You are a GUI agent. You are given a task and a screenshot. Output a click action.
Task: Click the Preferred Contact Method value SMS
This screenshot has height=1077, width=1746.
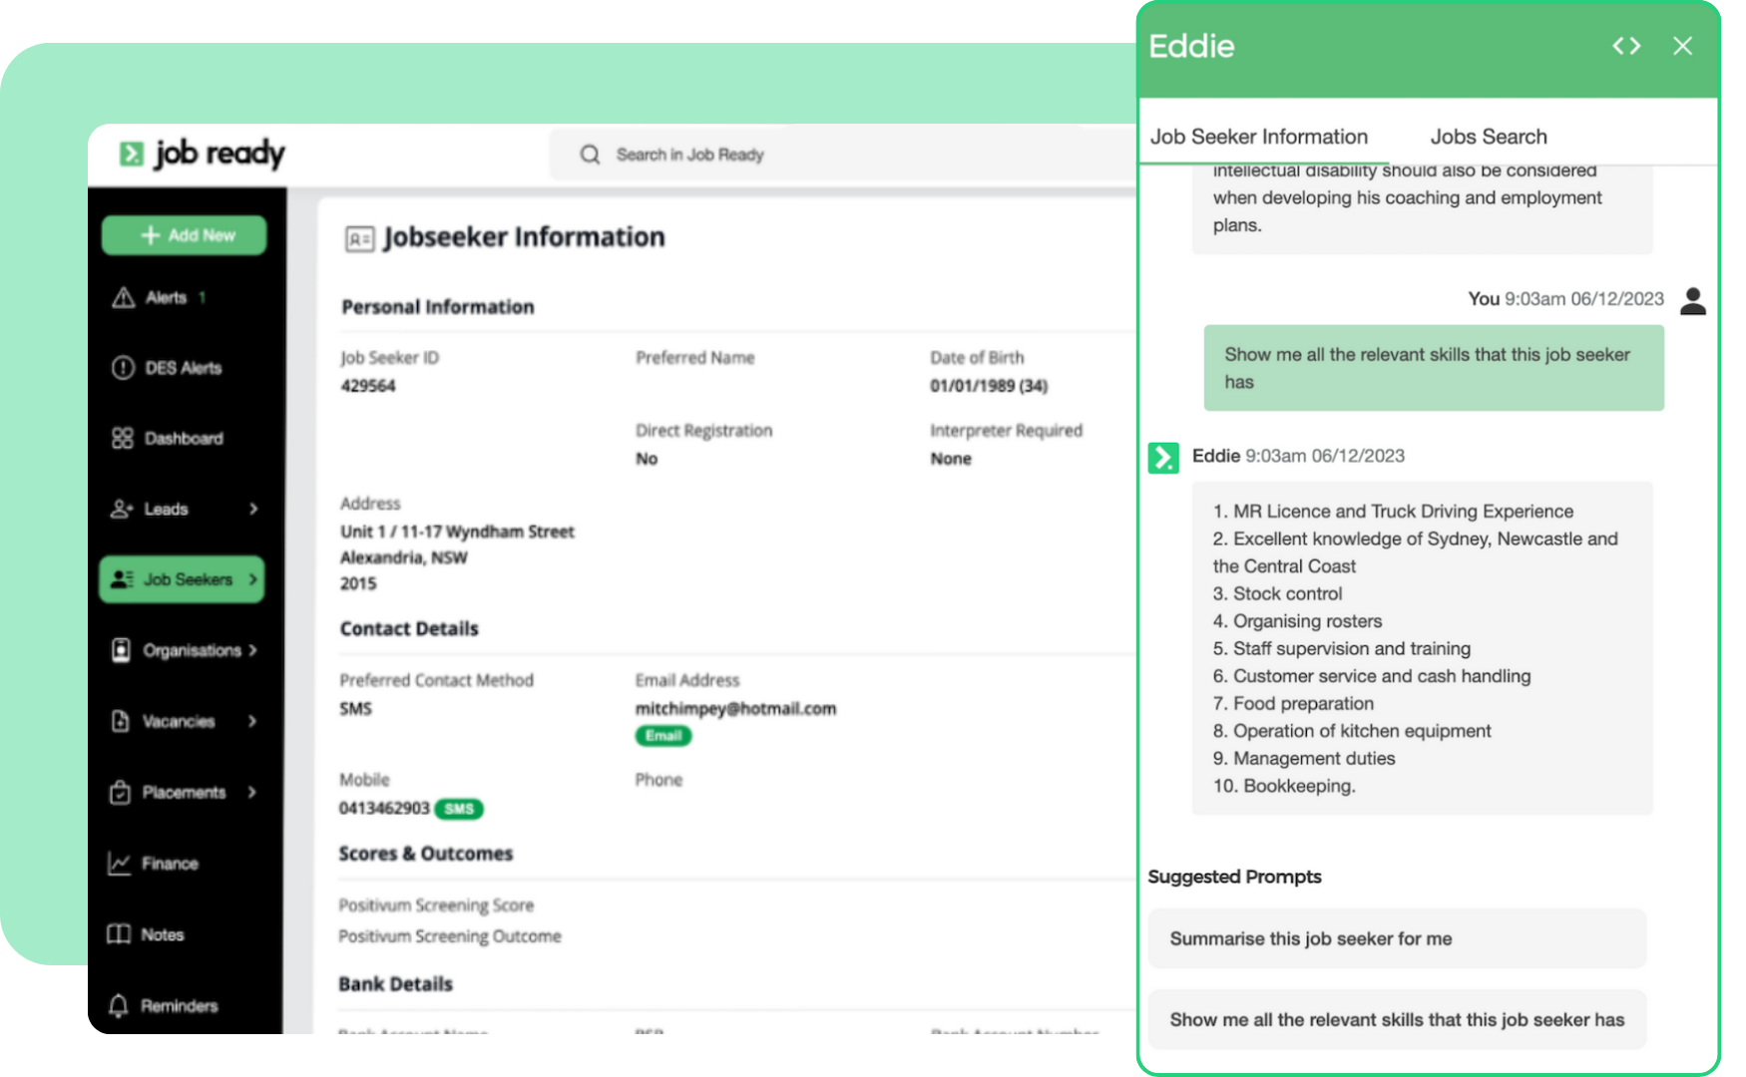click(x=355, y=709)
